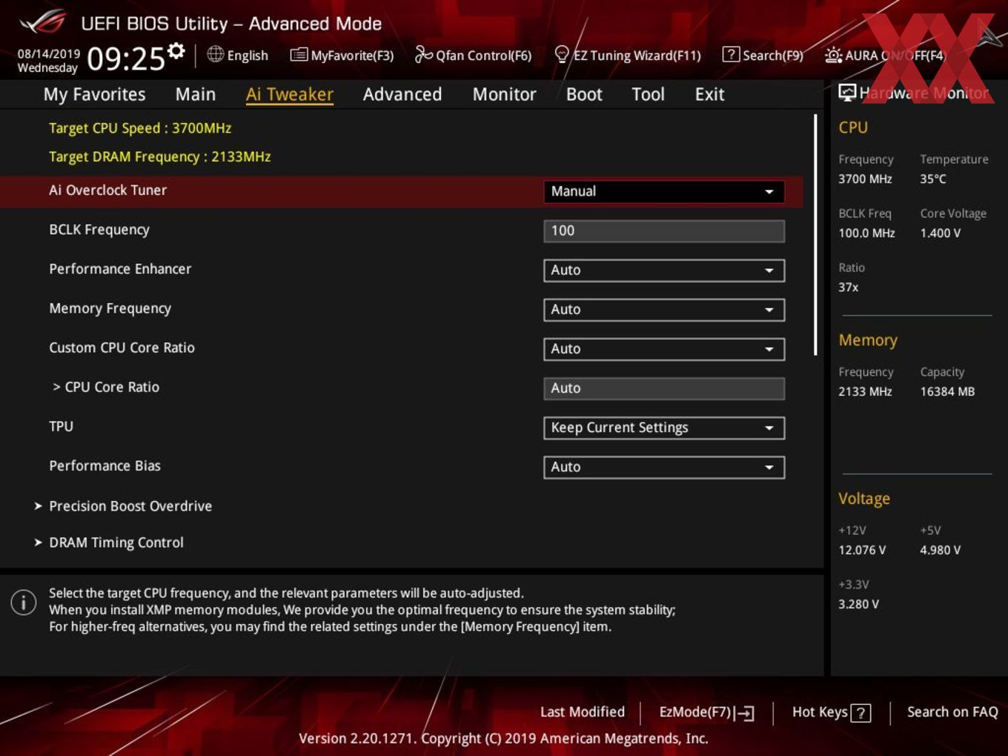
Task: Click the info icon beside help text
Action: tap(24, 603)
